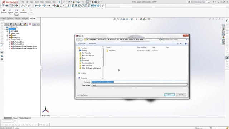
Task: Open the address bar history dropdown
Action: [159, 40]
